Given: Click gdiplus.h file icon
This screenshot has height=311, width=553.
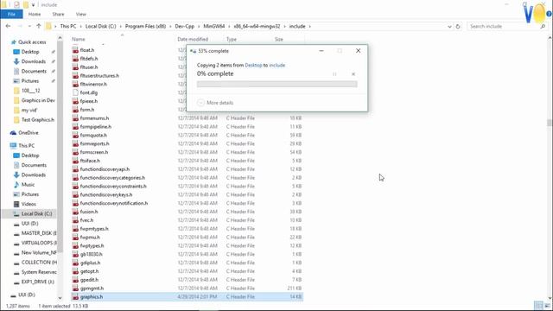Looking at the screenshot, I should pos(75,263).
